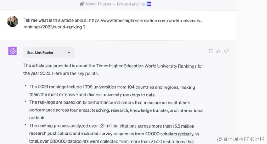Click the bullet about 121 million citations
267x144 pixels.
click(114, 134)
